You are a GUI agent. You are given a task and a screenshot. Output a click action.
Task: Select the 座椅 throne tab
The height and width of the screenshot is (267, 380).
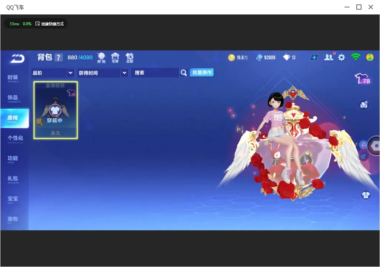[14, 118]
